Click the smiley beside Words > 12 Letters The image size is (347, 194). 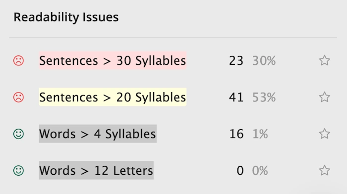[18, 171]
